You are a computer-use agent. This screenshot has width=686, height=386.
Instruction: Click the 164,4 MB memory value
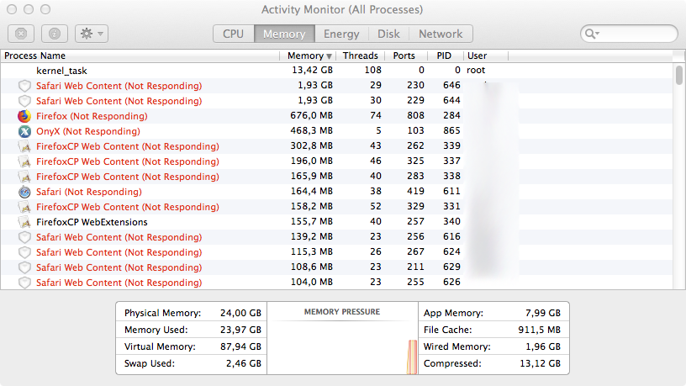pyautogui.click(x=312, y=191)
